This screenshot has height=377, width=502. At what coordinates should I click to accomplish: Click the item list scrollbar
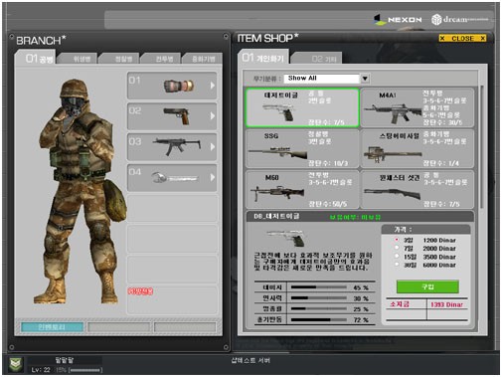[x=482, y=147]
